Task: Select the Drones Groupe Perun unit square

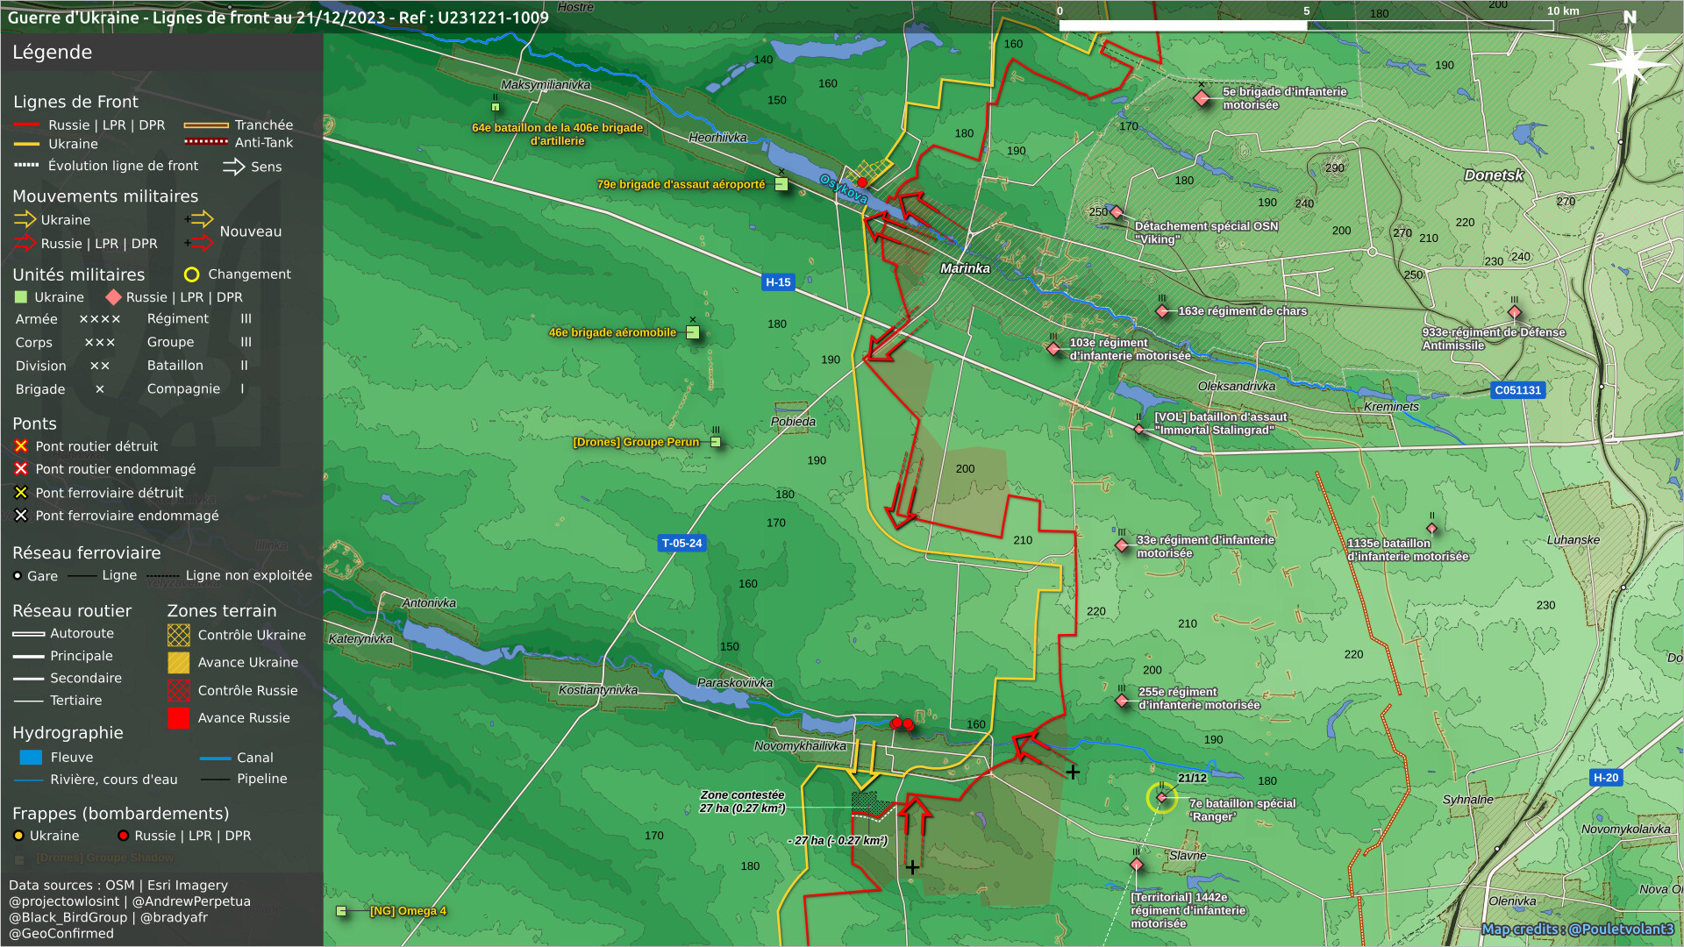Action: click(x=716, y=442)
